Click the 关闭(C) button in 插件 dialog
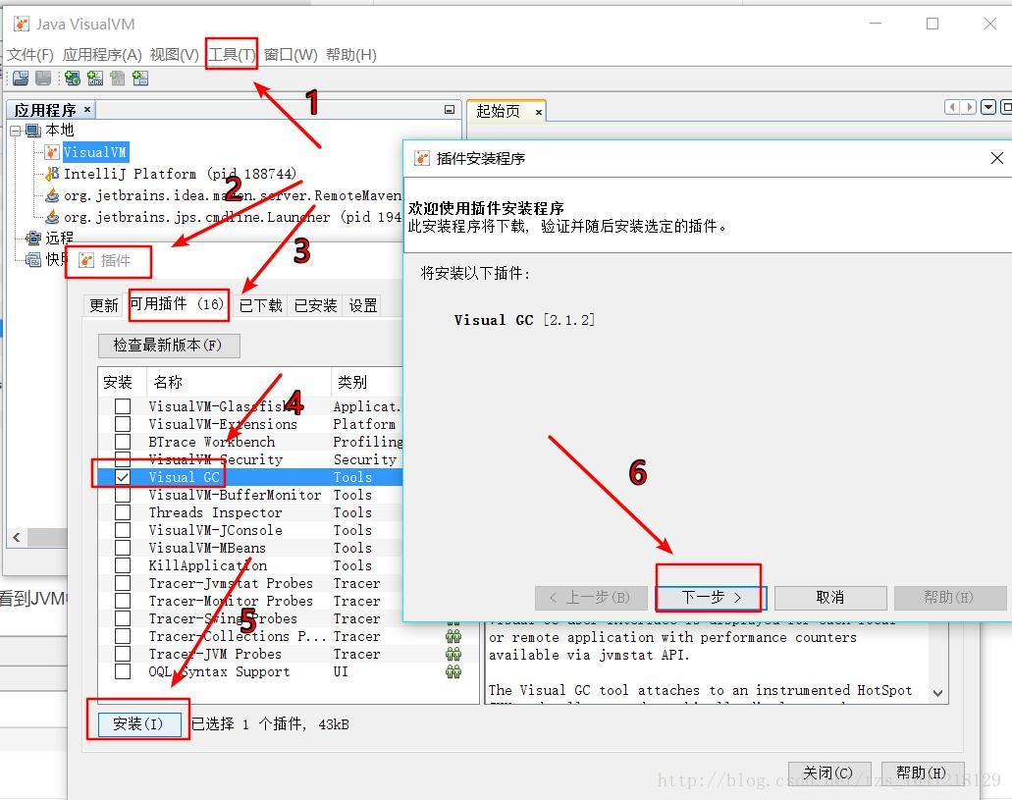This screenshot has height=800, width=1012. coord(827,773)
